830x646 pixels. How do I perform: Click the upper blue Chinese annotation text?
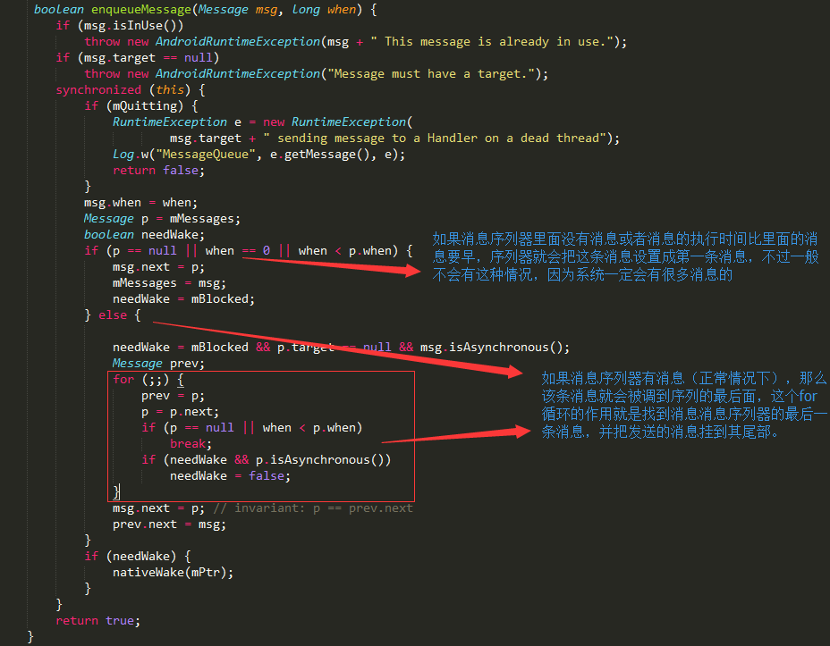[625, 257]
